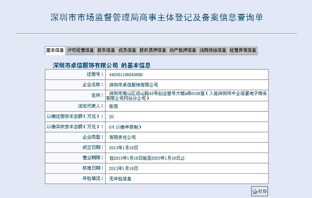Click the value 有限责任公司

(x=123, y=137)
